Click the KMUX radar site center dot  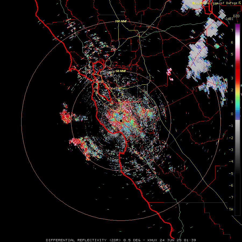pos(121,121)
